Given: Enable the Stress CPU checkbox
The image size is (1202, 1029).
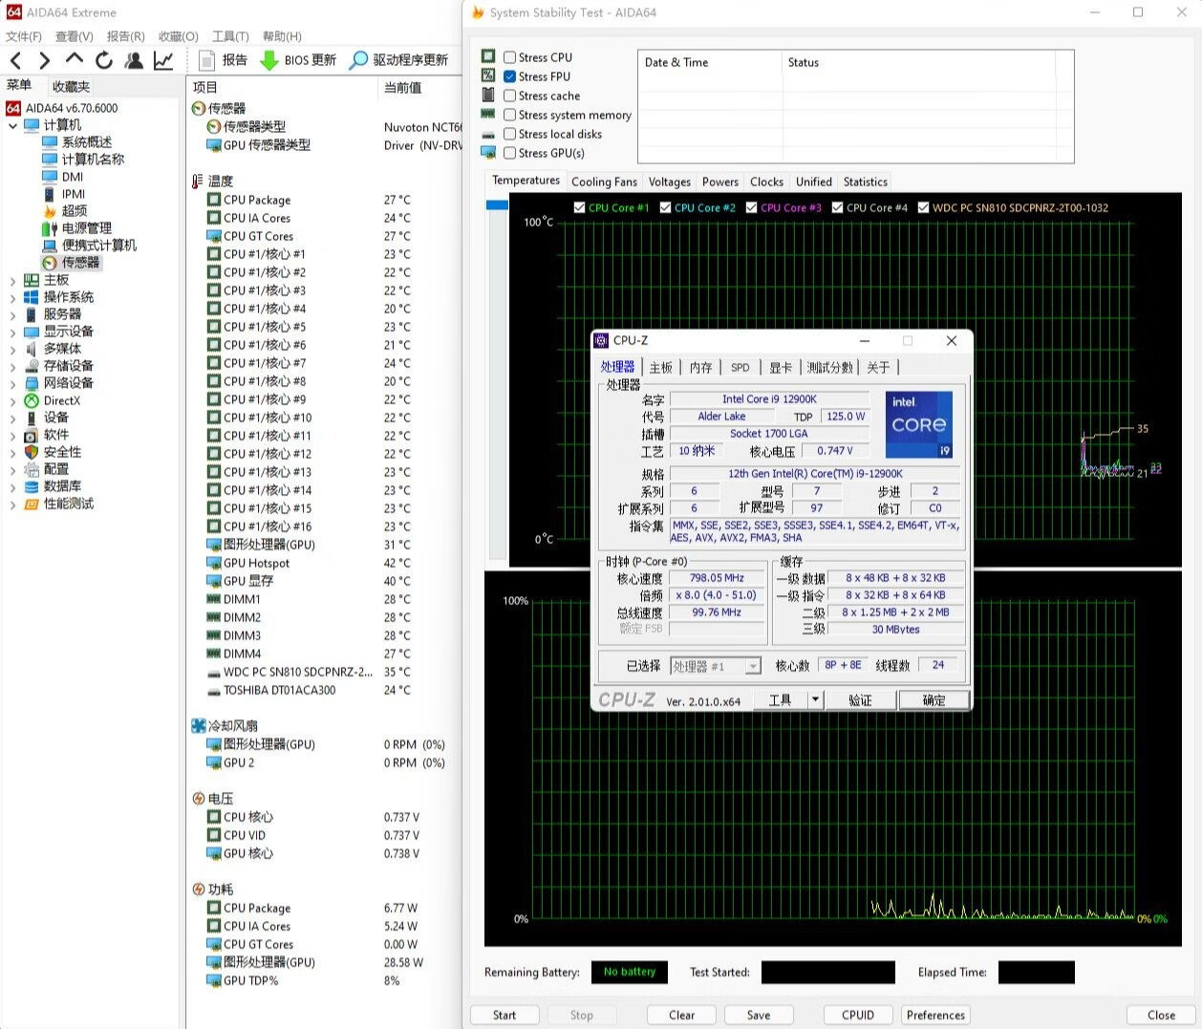Looking at the screenshot, I should pyautogui.click(x=510, y=57).
